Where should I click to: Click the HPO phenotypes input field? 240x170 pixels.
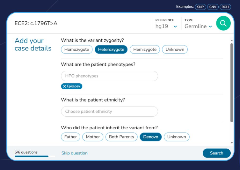[109, 76]
